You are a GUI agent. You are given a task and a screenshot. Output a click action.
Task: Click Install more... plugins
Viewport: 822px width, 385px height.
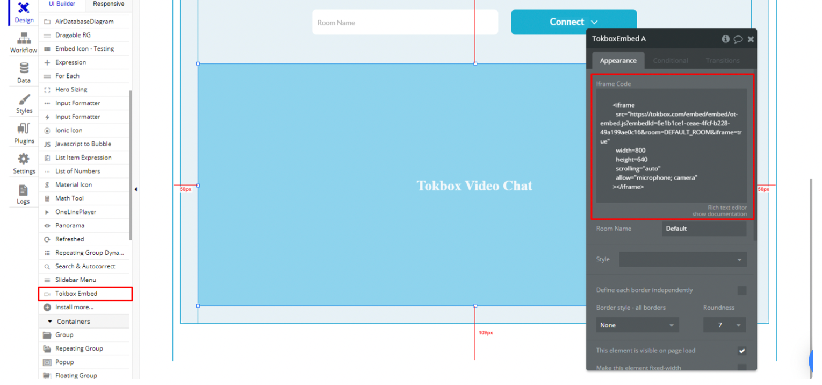click(85, 307)
